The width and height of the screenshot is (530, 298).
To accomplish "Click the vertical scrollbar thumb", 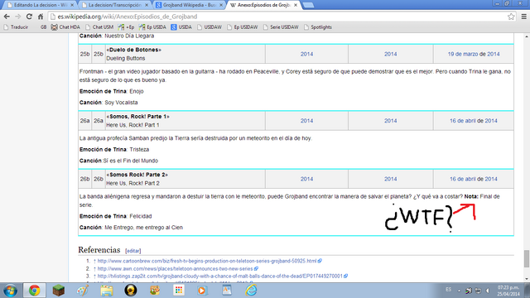I will point(527,258).
